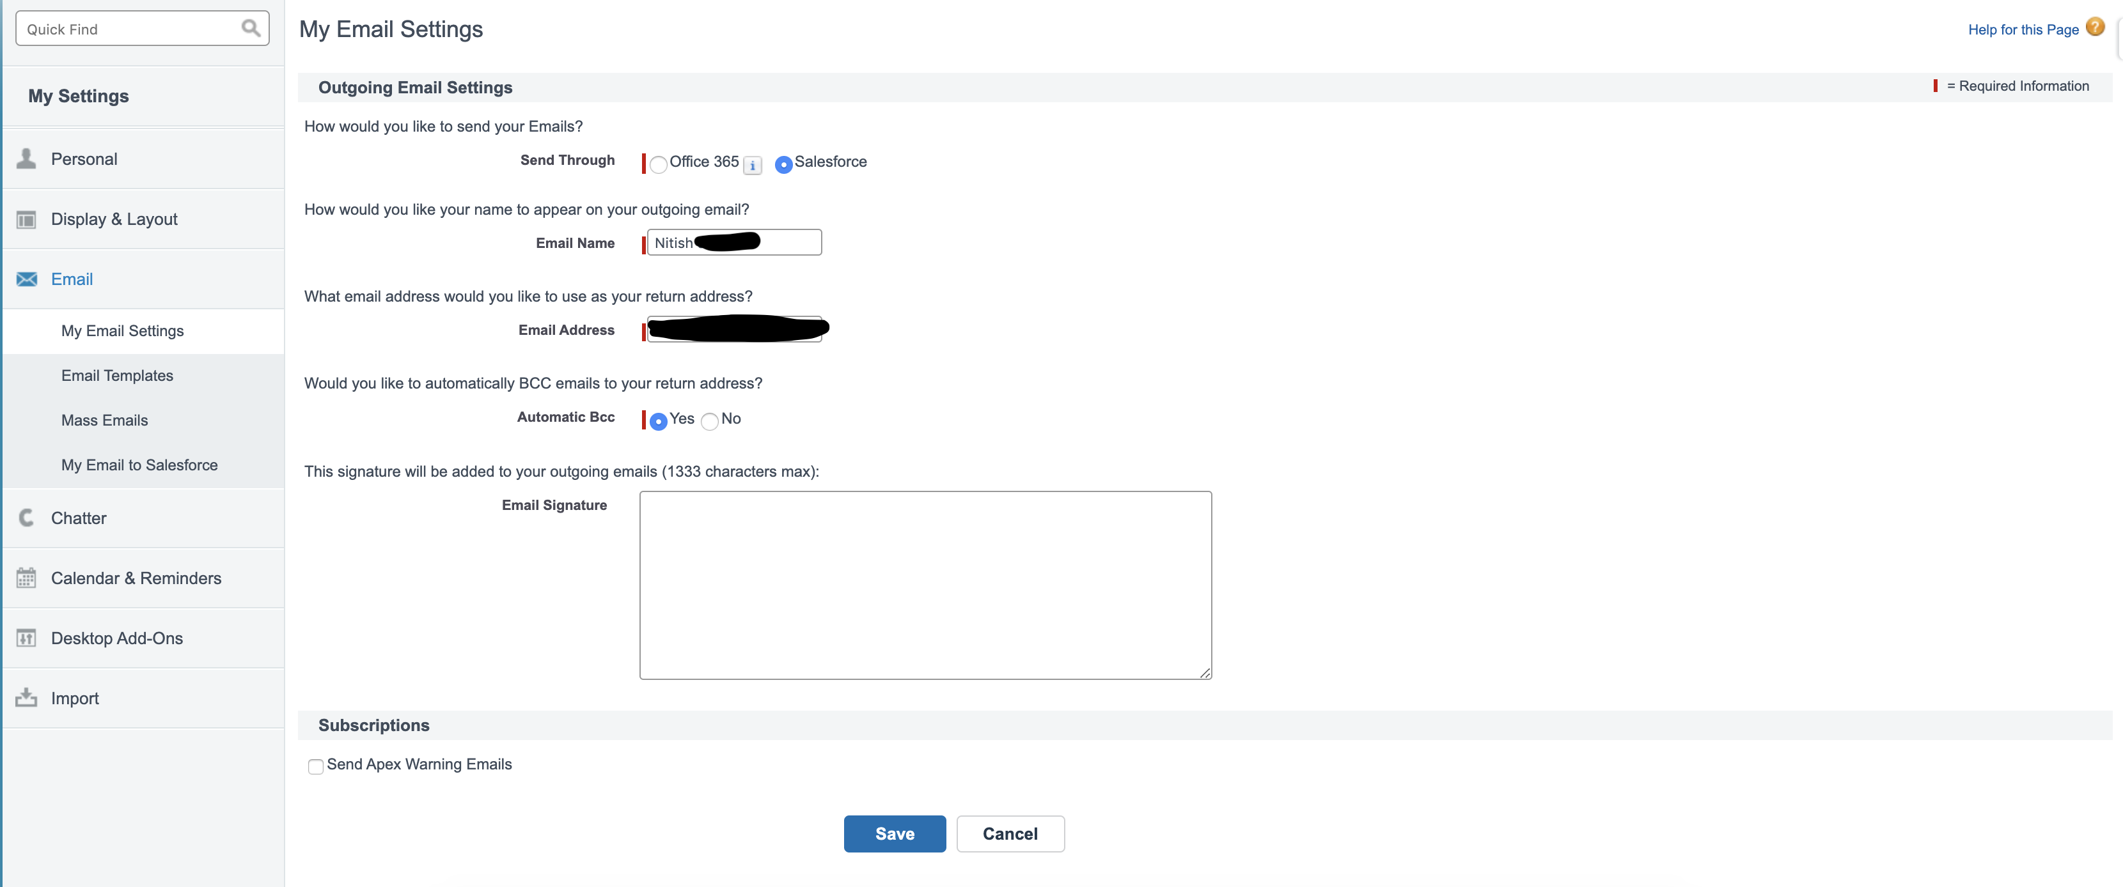Set Automatic Bcc to No

tap(710, 422)
